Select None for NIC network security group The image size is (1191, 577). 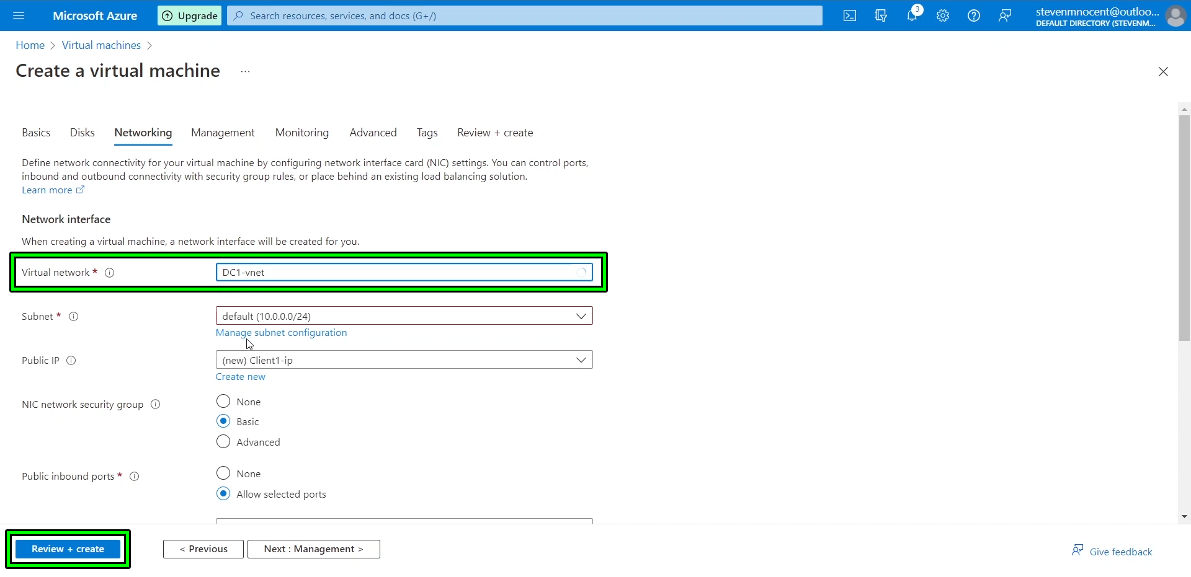click(x=223, y=401)
